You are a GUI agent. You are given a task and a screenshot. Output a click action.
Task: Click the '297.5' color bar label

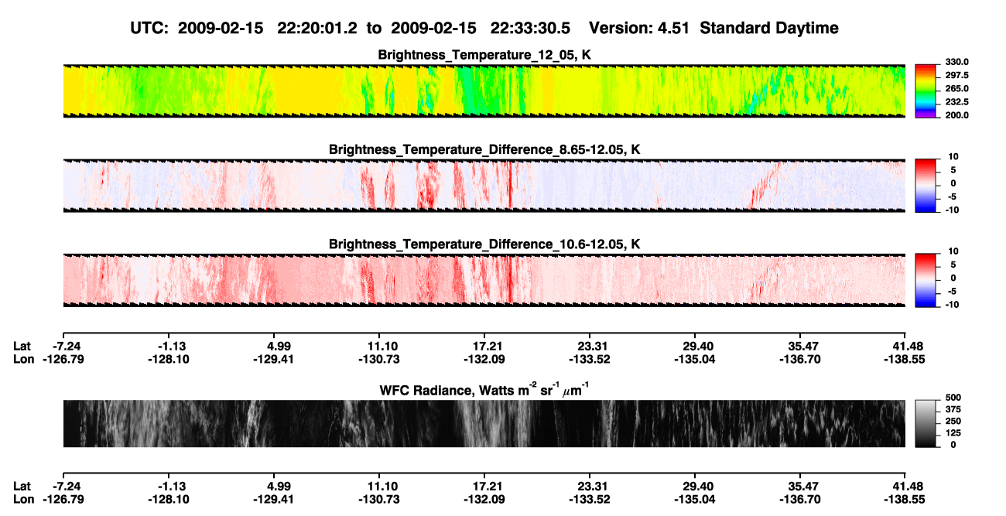point(956,75)
